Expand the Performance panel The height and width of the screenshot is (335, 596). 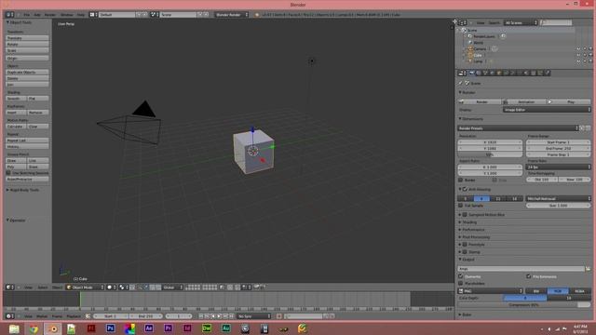coord(472,230)
